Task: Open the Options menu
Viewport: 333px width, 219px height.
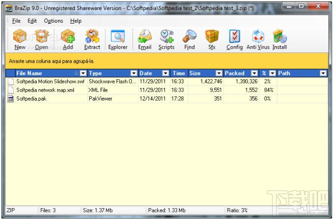Action: tap(53, 21)
